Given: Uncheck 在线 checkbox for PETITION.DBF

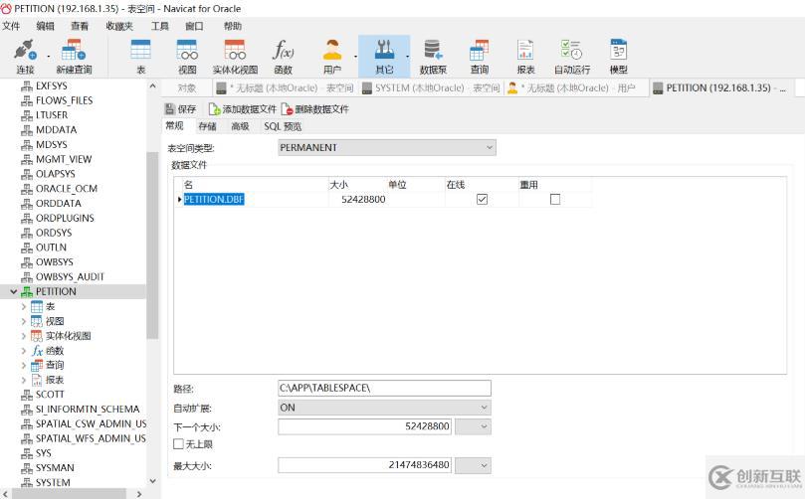Looking at the screenshot, I should 482,200.
